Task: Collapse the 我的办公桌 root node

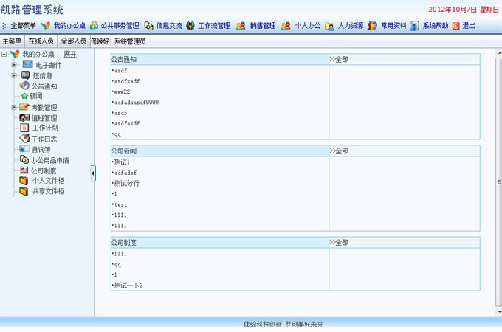Action: click(4, 55)
